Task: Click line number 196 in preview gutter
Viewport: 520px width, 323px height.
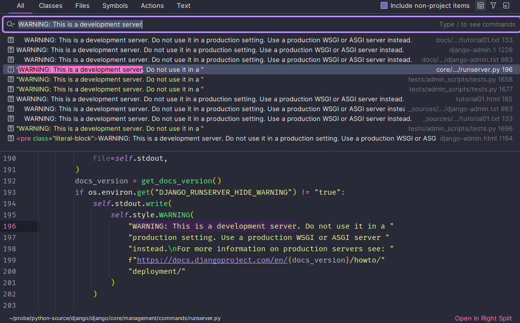Action: tap(10, 226)
